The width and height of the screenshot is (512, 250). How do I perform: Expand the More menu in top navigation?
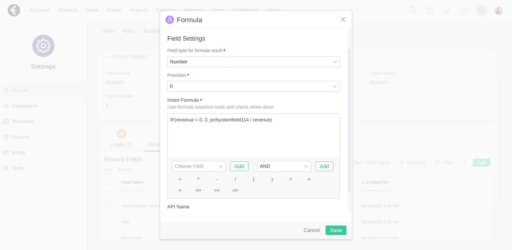pyautogui.click(x=277, y=10)
